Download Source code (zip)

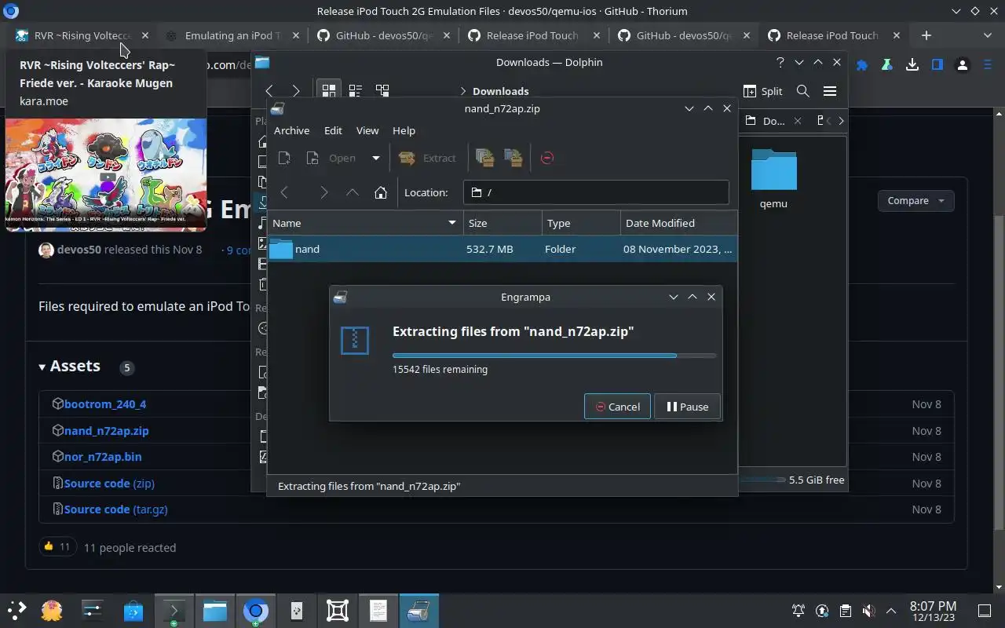(109, 483)
